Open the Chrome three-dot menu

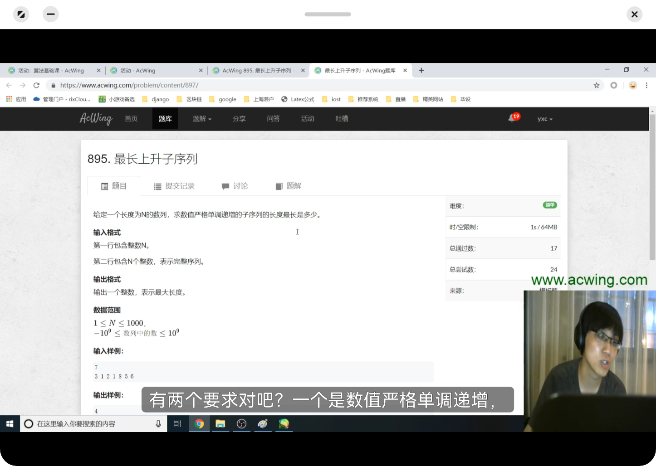(646, 85)
